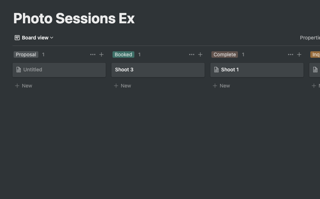The image size is (320, 199).
Task: Open the Properties menu
Action: tap(310, 38)
